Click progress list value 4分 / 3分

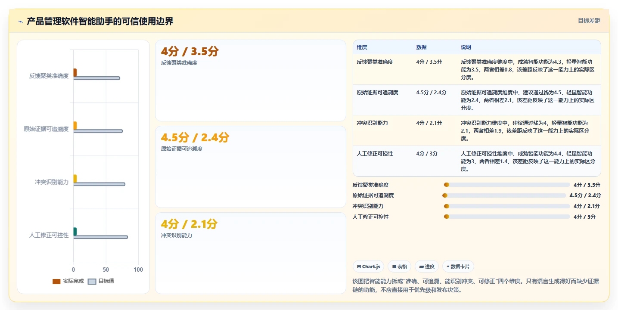(584, 217)
